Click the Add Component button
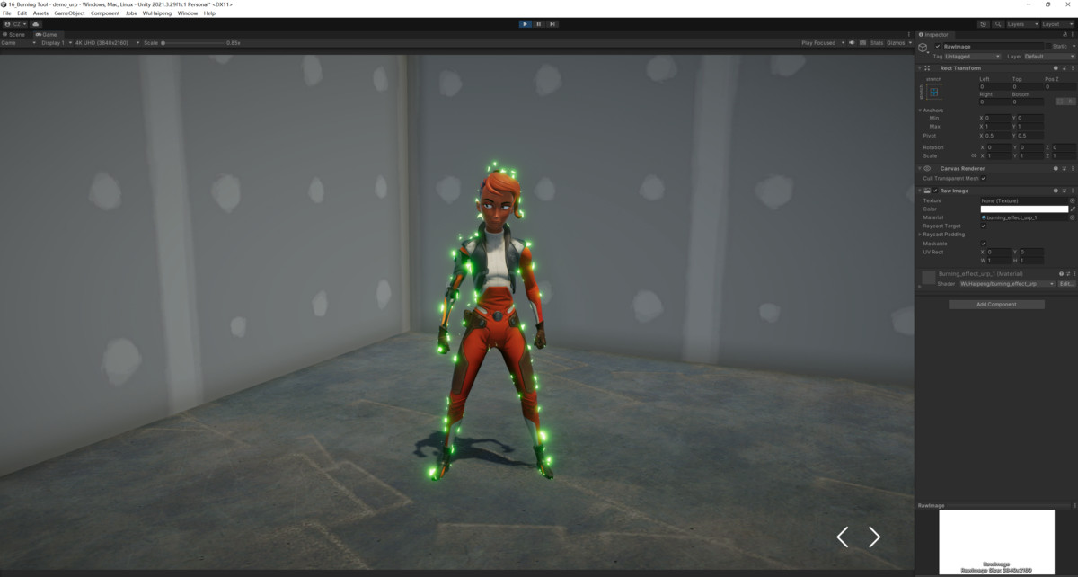1078x577 pixels. tap(996, 305)
